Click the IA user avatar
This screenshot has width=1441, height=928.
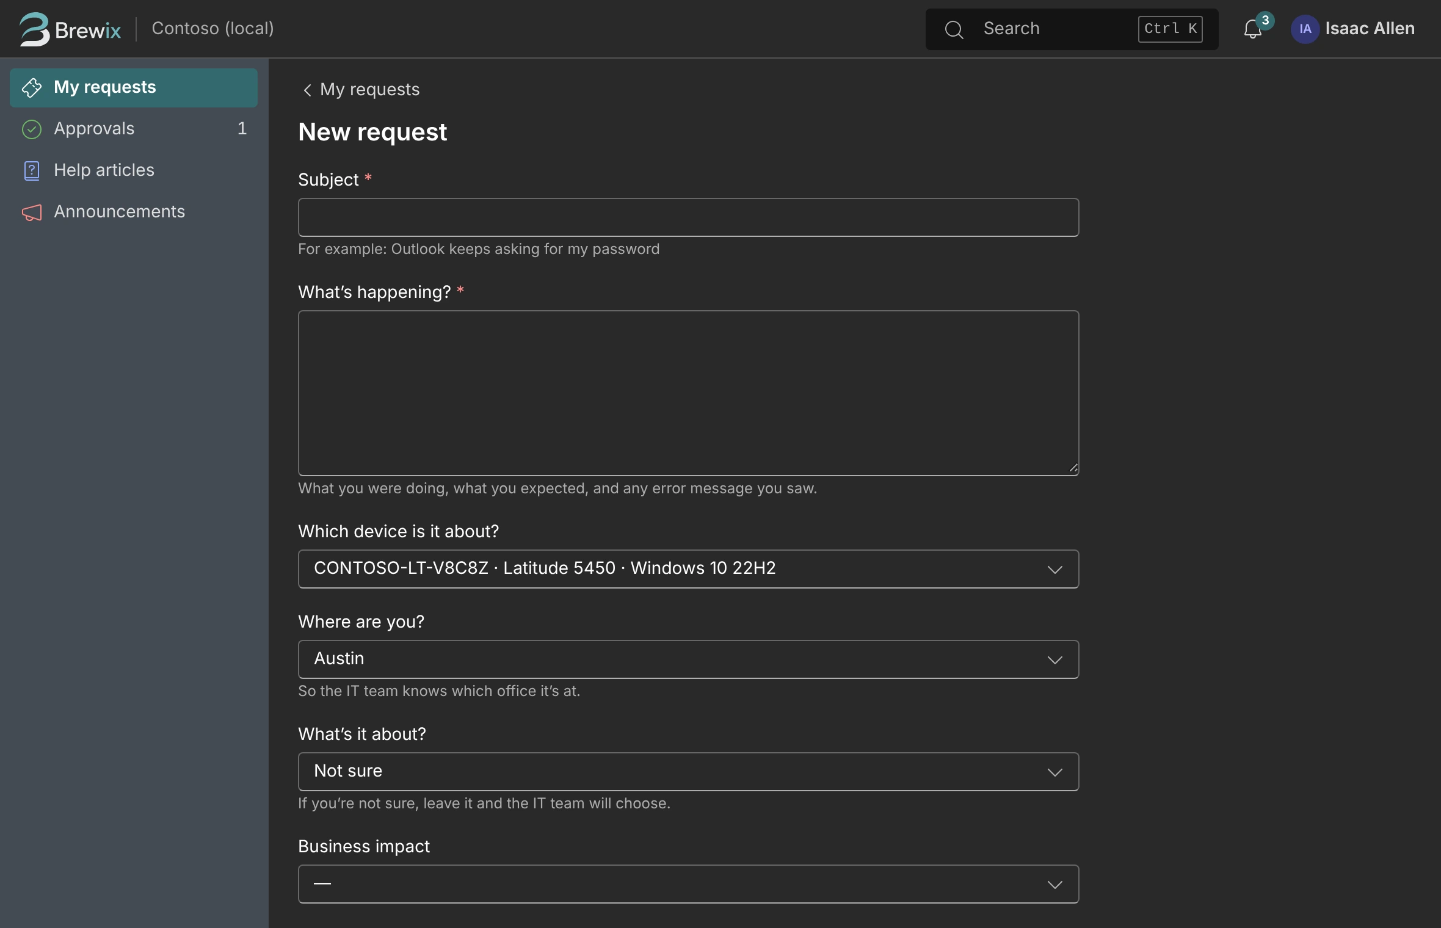1305,29
